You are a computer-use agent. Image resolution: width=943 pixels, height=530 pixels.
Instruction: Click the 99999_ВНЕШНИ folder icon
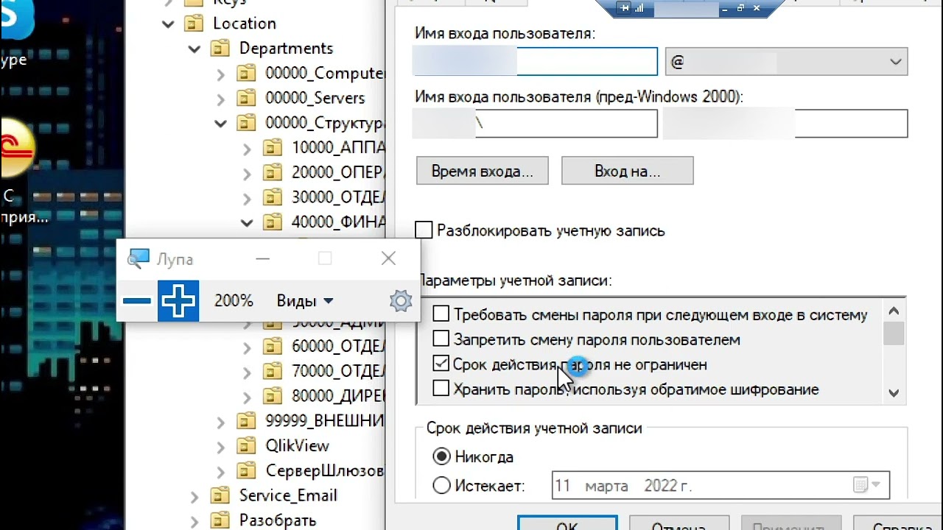[x=246, y=421]
